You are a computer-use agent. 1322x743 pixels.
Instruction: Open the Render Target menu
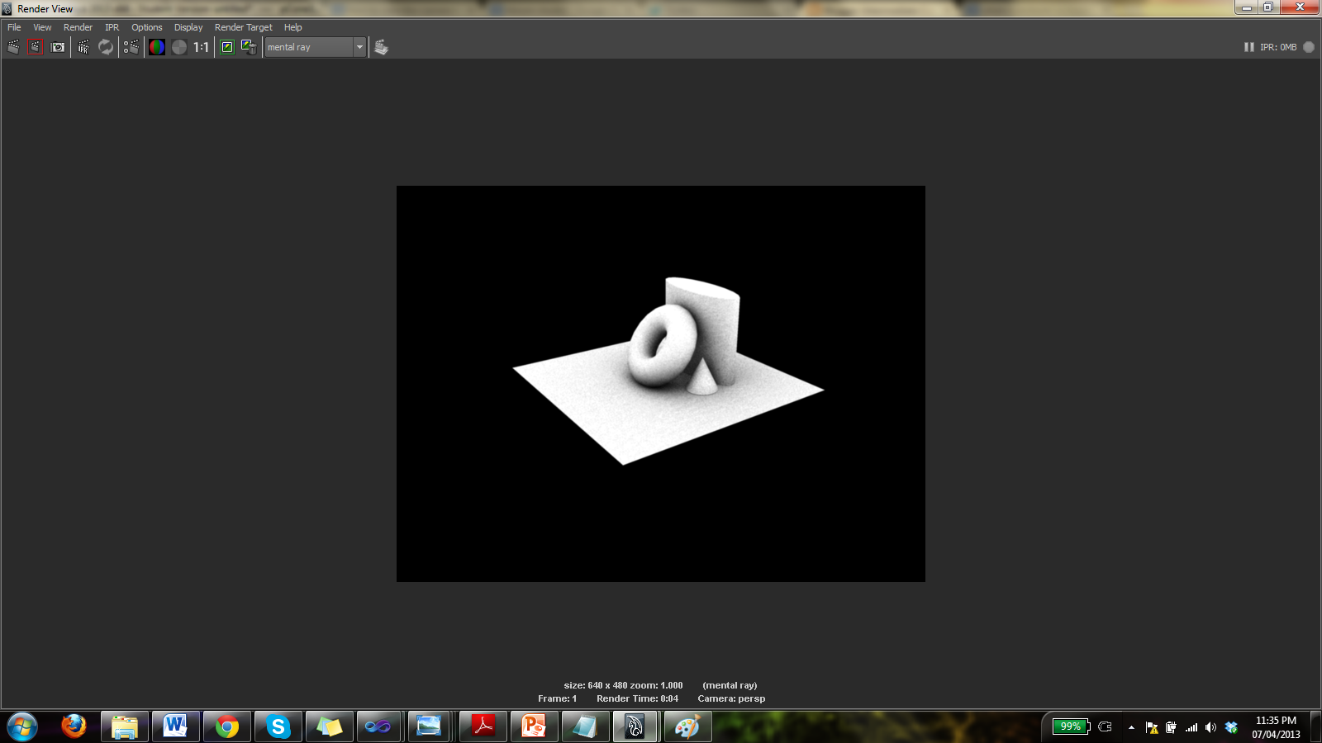(x=242, y=27)
